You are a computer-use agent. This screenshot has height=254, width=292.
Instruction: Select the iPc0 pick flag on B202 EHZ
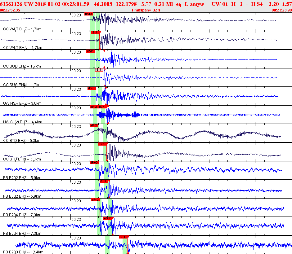click(x=95, y=163)
